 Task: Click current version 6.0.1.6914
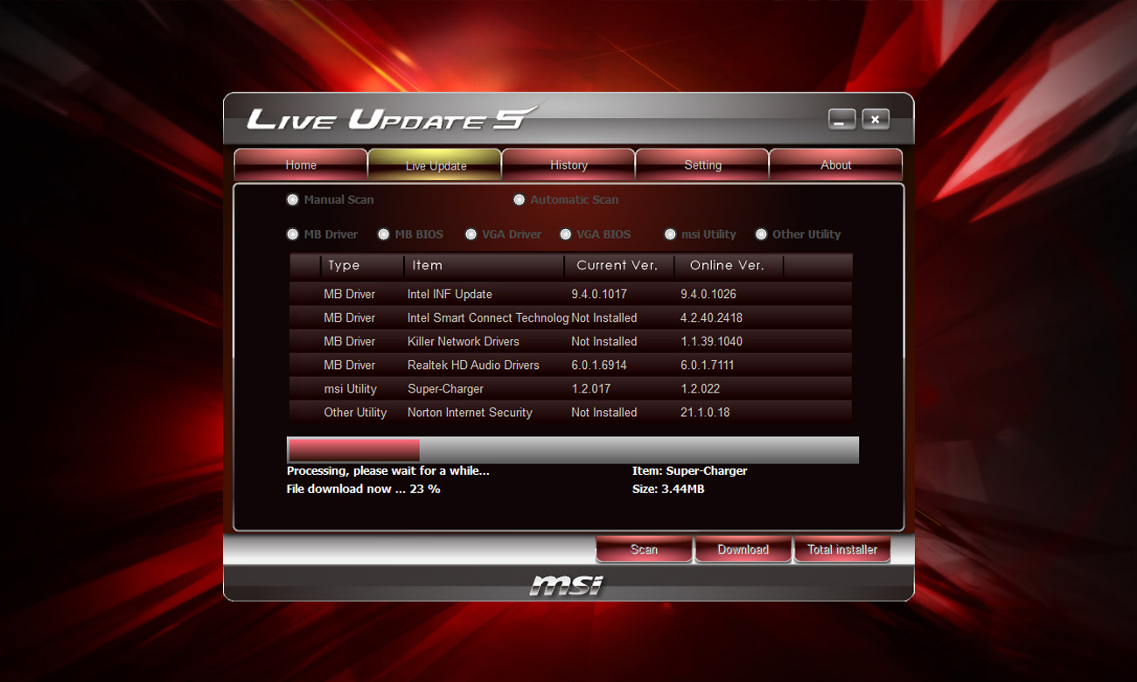(599, 365)
